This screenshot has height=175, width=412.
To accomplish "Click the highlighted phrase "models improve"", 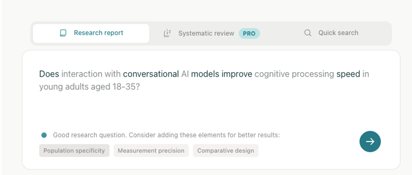I will pos(222,74).
